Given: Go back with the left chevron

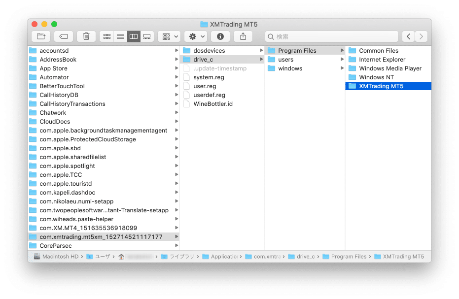Looking at the screenshot, I should point(409,36).
